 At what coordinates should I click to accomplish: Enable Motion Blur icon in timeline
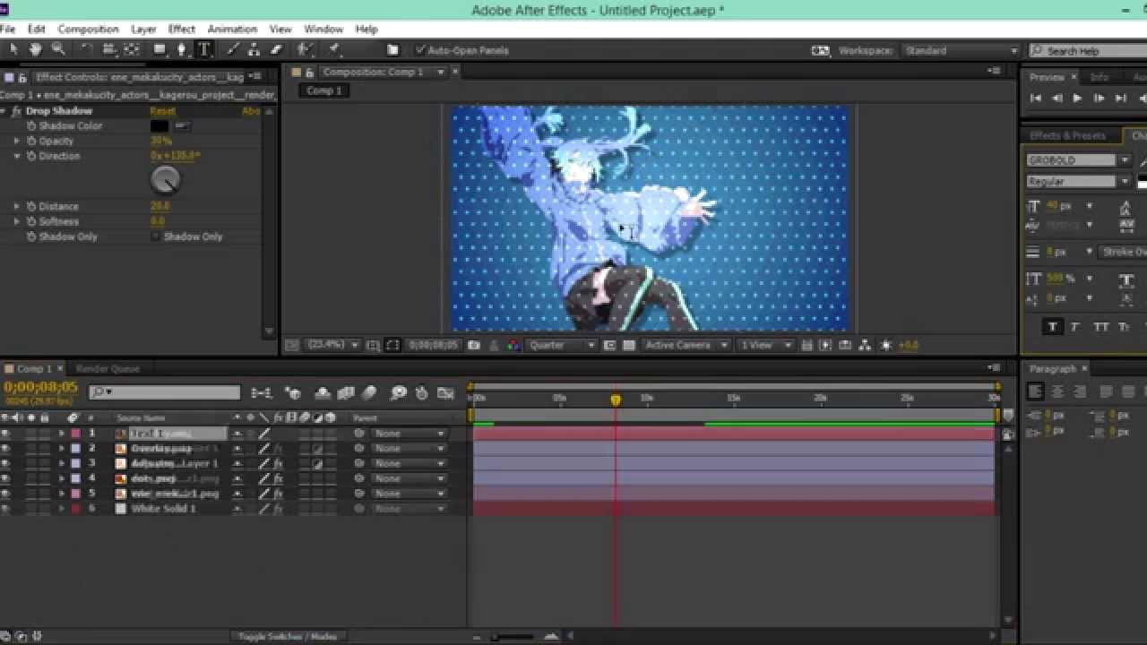(368, 392)
